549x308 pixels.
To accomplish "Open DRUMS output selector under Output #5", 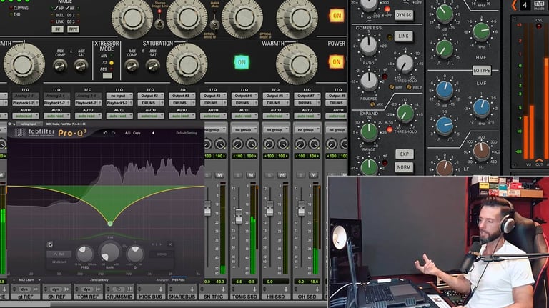I will [275, 103].
